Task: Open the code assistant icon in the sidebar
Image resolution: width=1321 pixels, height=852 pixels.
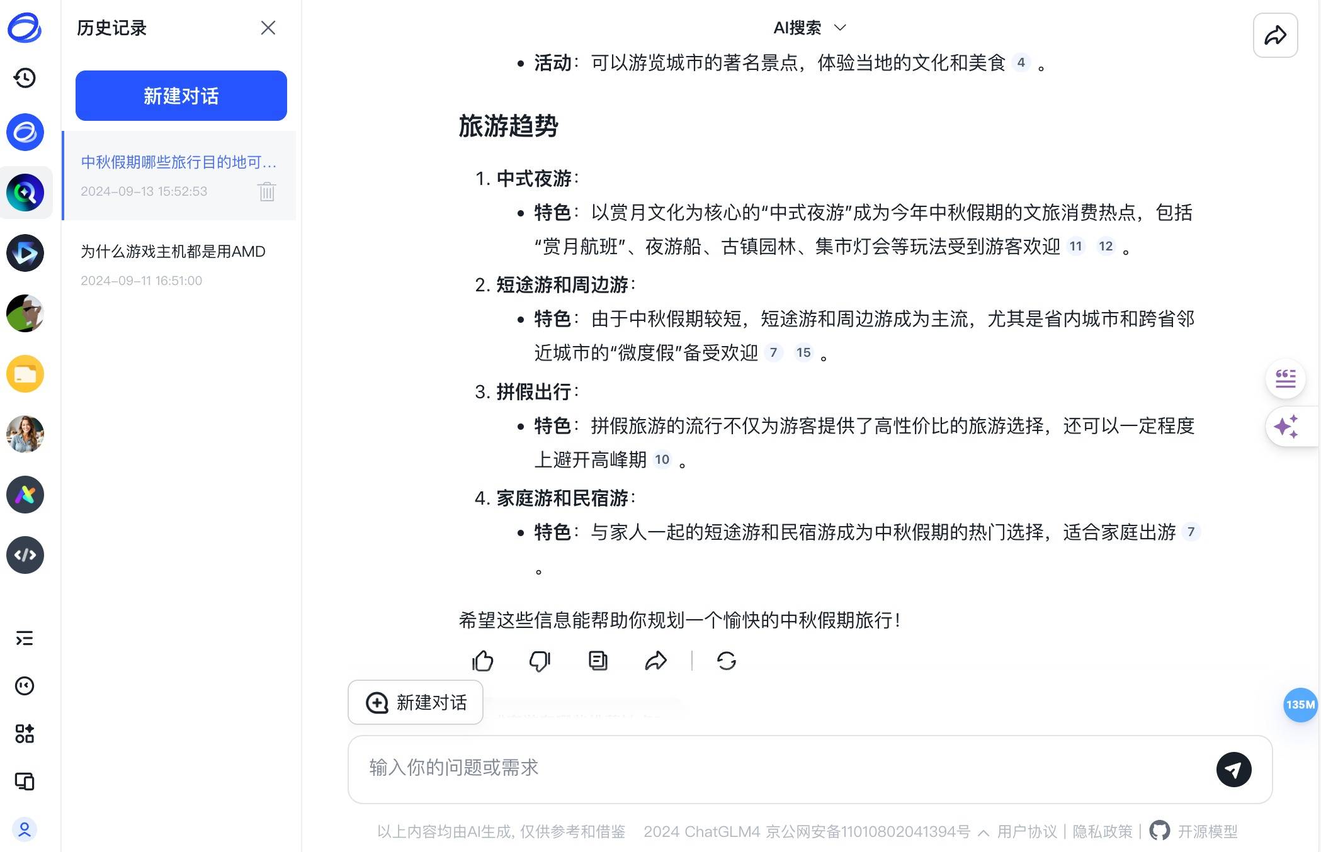Action: pyautogui.click(x=25, y=555)
